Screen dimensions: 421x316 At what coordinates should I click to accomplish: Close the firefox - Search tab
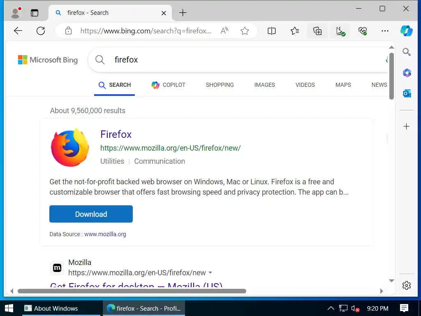pyautogui.click(x=164, y=13)
